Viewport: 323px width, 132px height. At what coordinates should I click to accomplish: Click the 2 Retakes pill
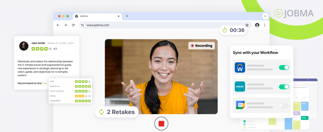(x=117, y=112)
